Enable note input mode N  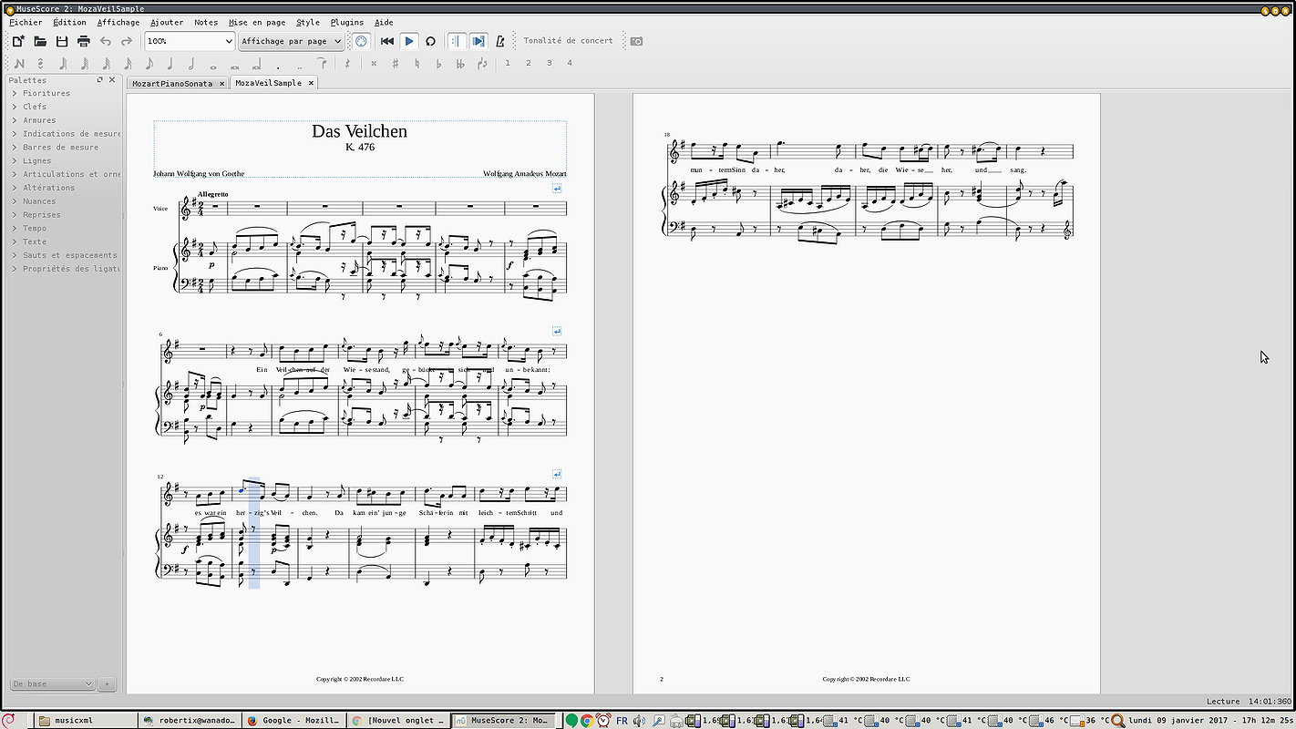point(19,64)
